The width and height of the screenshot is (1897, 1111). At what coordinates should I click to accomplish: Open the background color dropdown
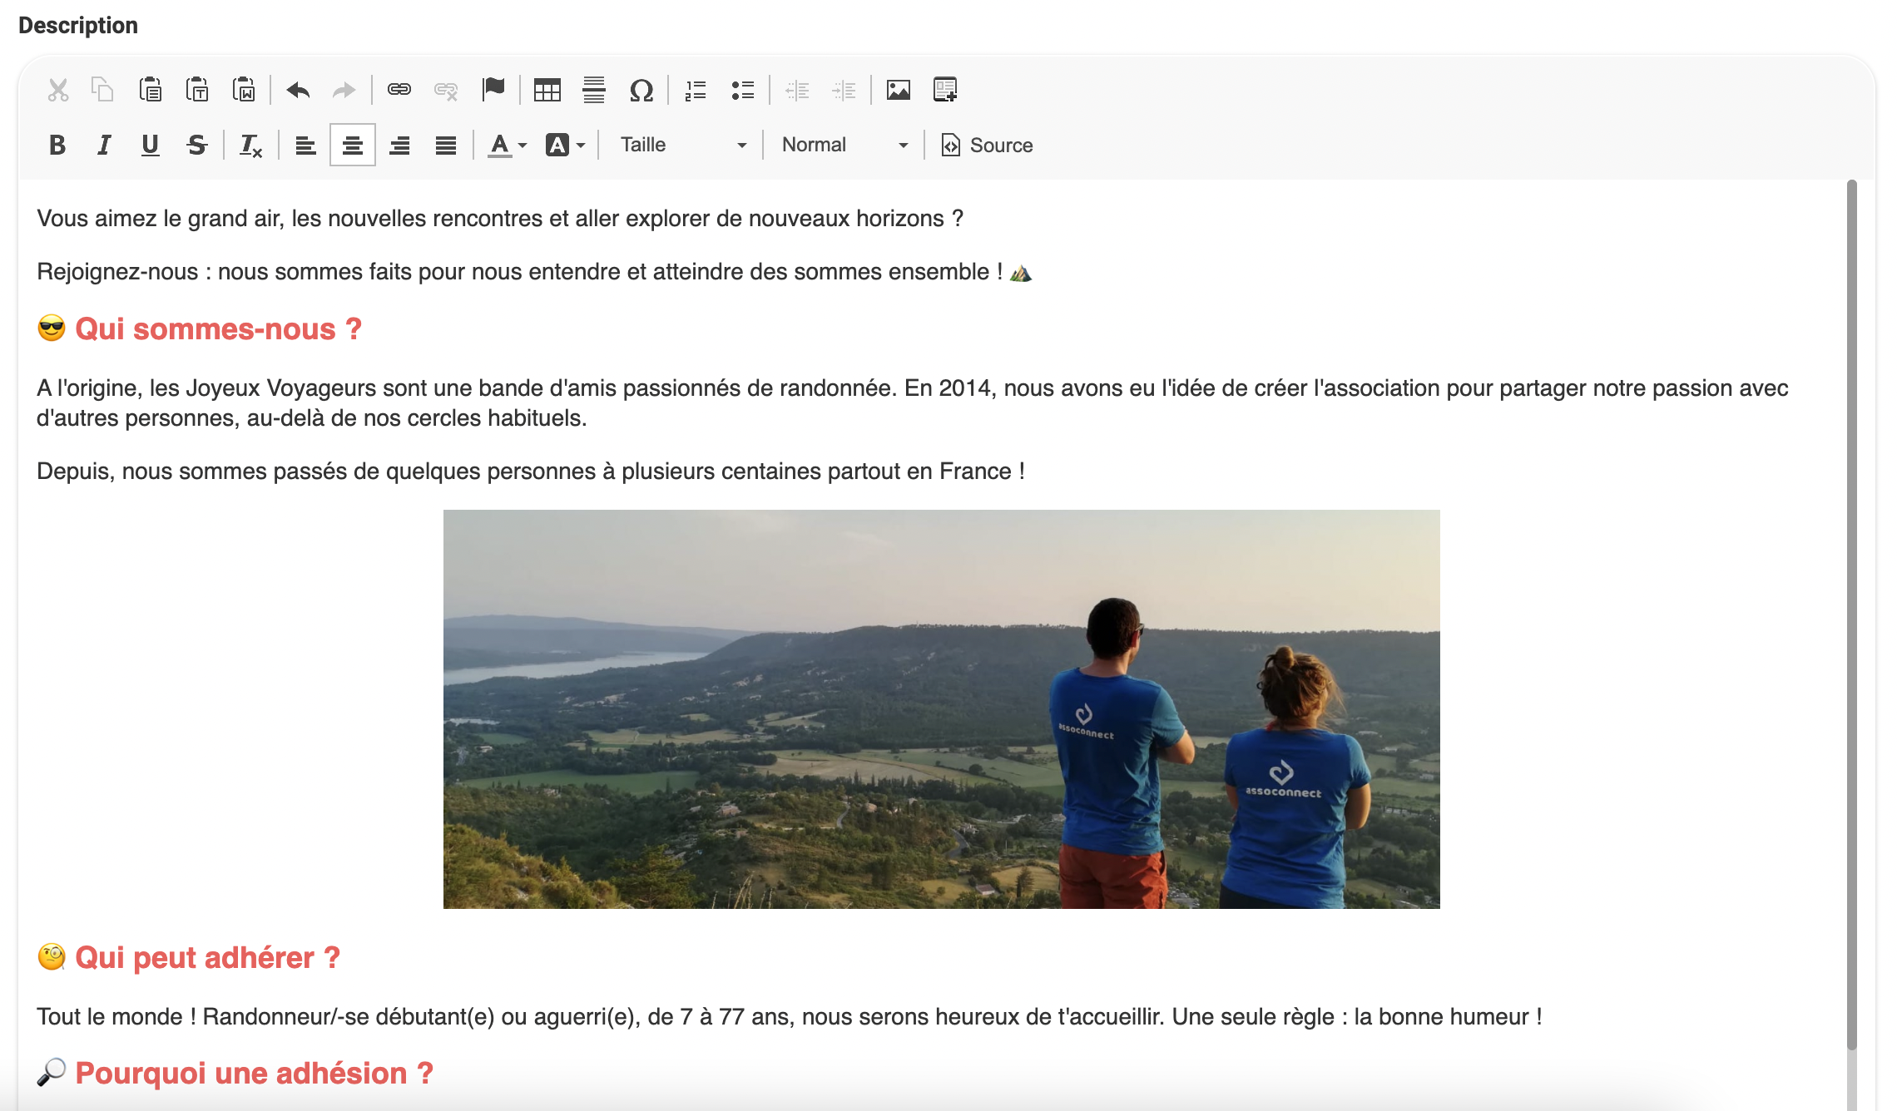pyautogui.click(x=566, y=146)
